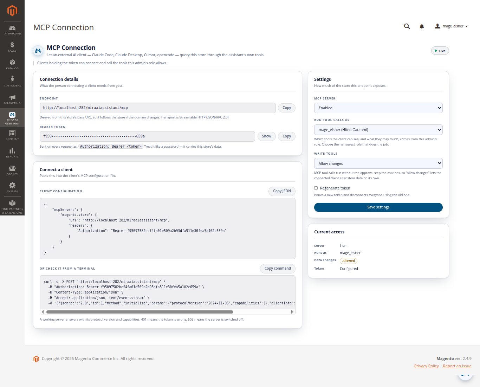Copy the bearer token
Viewport: 480px width, 387px height.
[x=287, y=136]
